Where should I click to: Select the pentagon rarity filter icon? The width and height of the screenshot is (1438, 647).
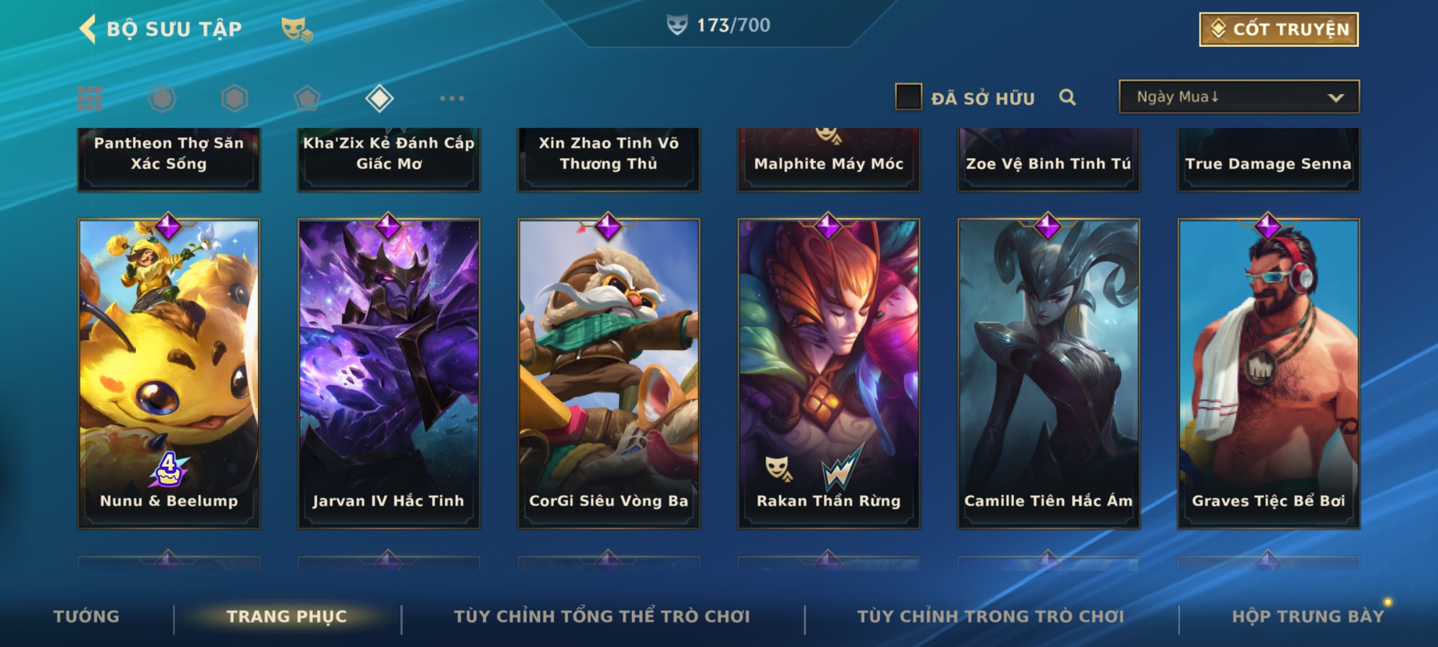(x=307, y=98)
